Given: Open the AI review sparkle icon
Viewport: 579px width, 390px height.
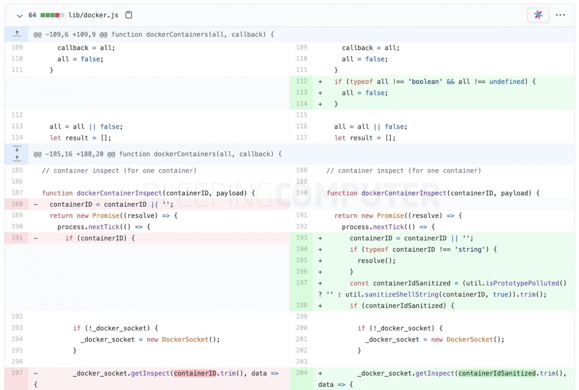Looking at the screenshot, I should pos(538,15).
